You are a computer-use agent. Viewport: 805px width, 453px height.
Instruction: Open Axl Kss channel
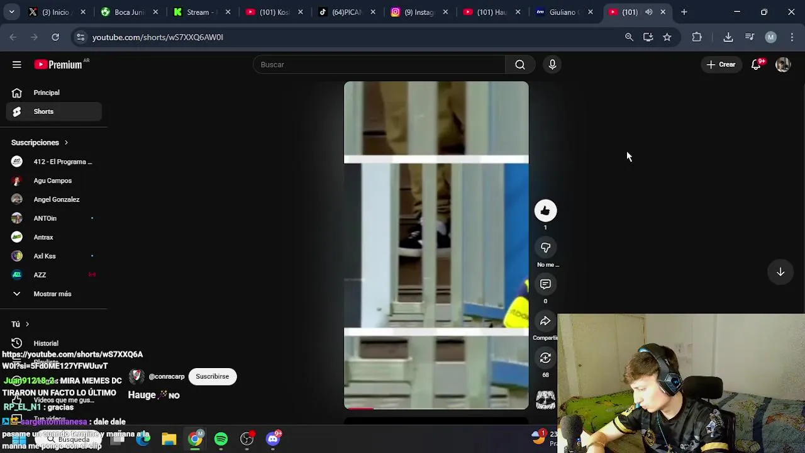click(x=53, y=256)
